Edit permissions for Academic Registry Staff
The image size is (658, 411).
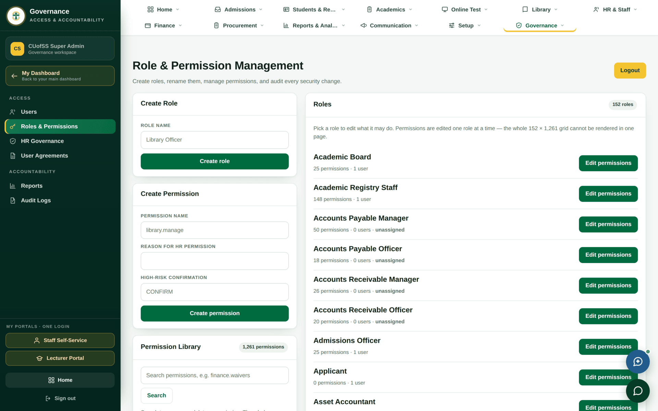coord(608,194)
